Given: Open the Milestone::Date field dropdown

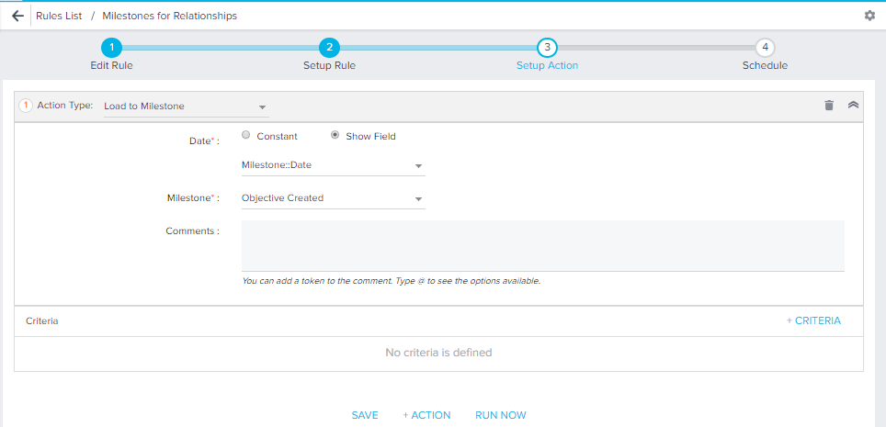Looking at the screenshot, I should tap(333, 165).
